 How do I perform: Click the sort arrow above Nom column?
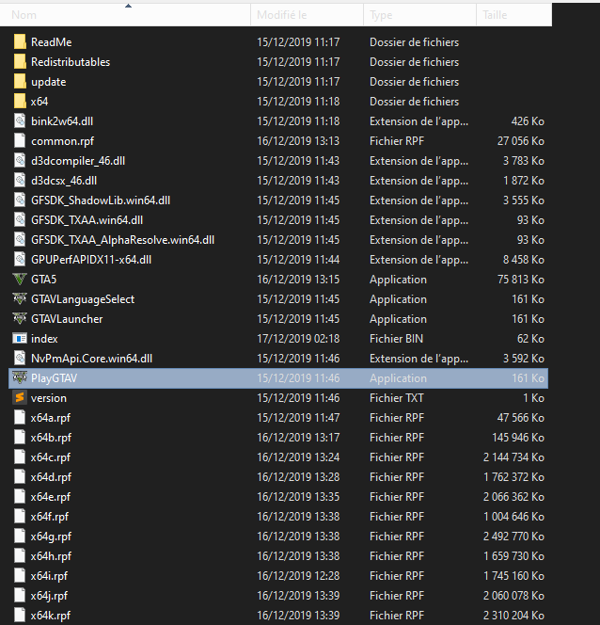pyautogui.click(x=128, y=5)
